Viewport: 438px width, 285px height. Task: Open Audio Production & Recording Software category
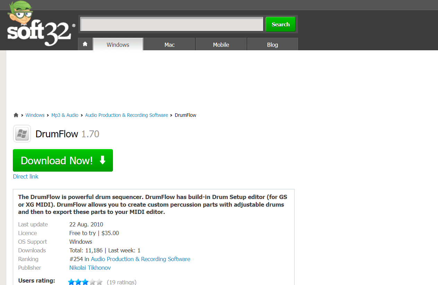(140, 259)
